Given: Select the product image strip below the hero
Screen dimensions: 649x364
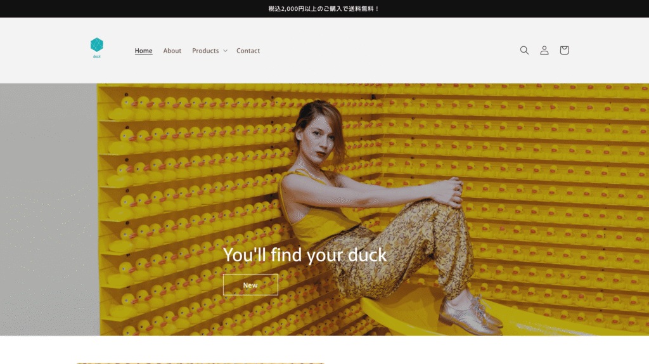Looking at the screenshot, I should pos(200,363).
